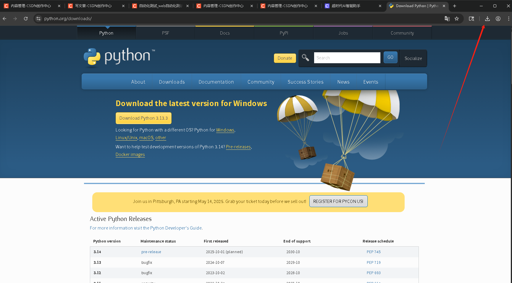The image size is (512, 283).
Task: Open the browser downloads icon
Action: pos(487,19)
